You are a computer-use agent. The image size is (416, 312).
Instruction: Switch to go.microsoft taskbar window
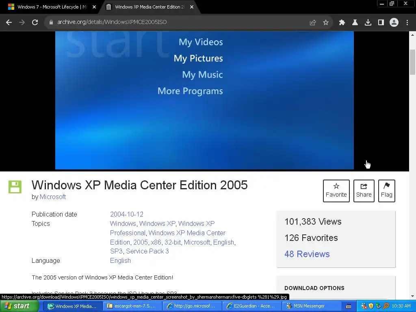click(x=192, y=306)
